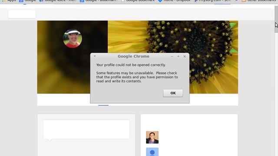The height and width of the screenshot is (156, 278).
Task: Open the Home - Dropbox bookmark
Action: pyautogui.click(x=174, y=1)
